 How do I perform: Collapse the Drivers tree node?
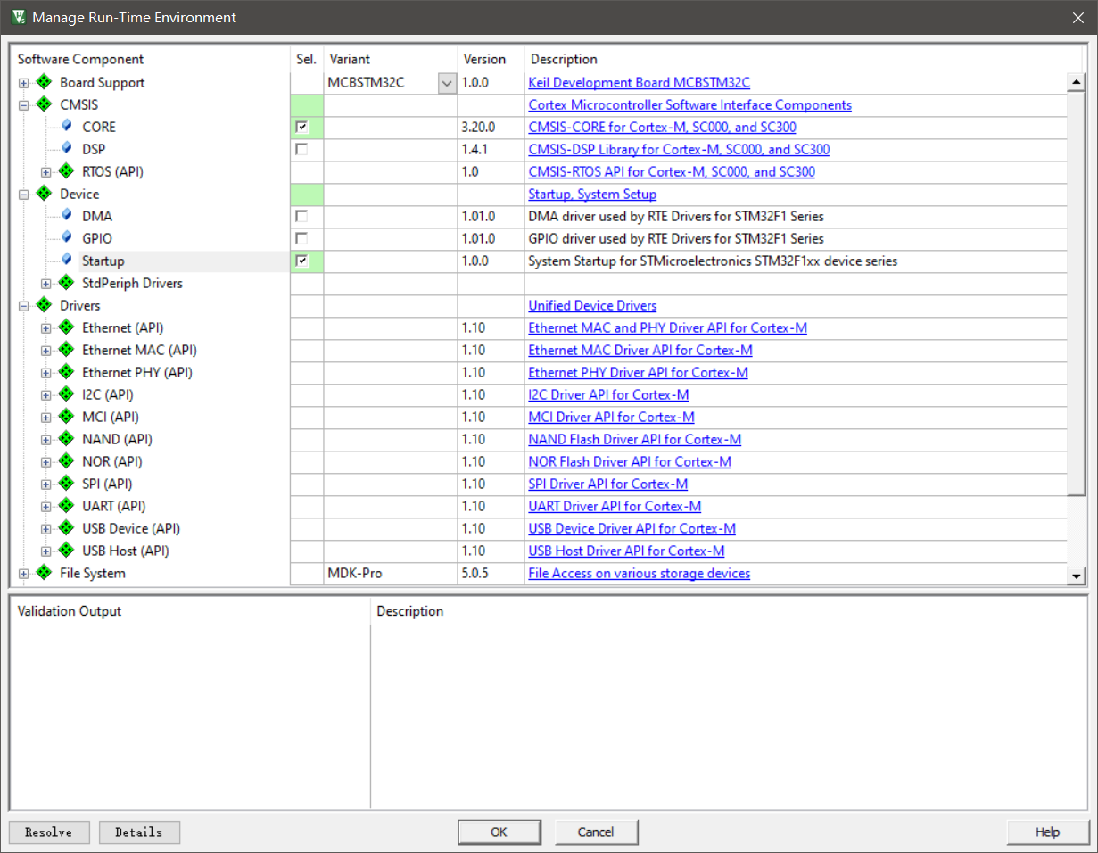23,306
